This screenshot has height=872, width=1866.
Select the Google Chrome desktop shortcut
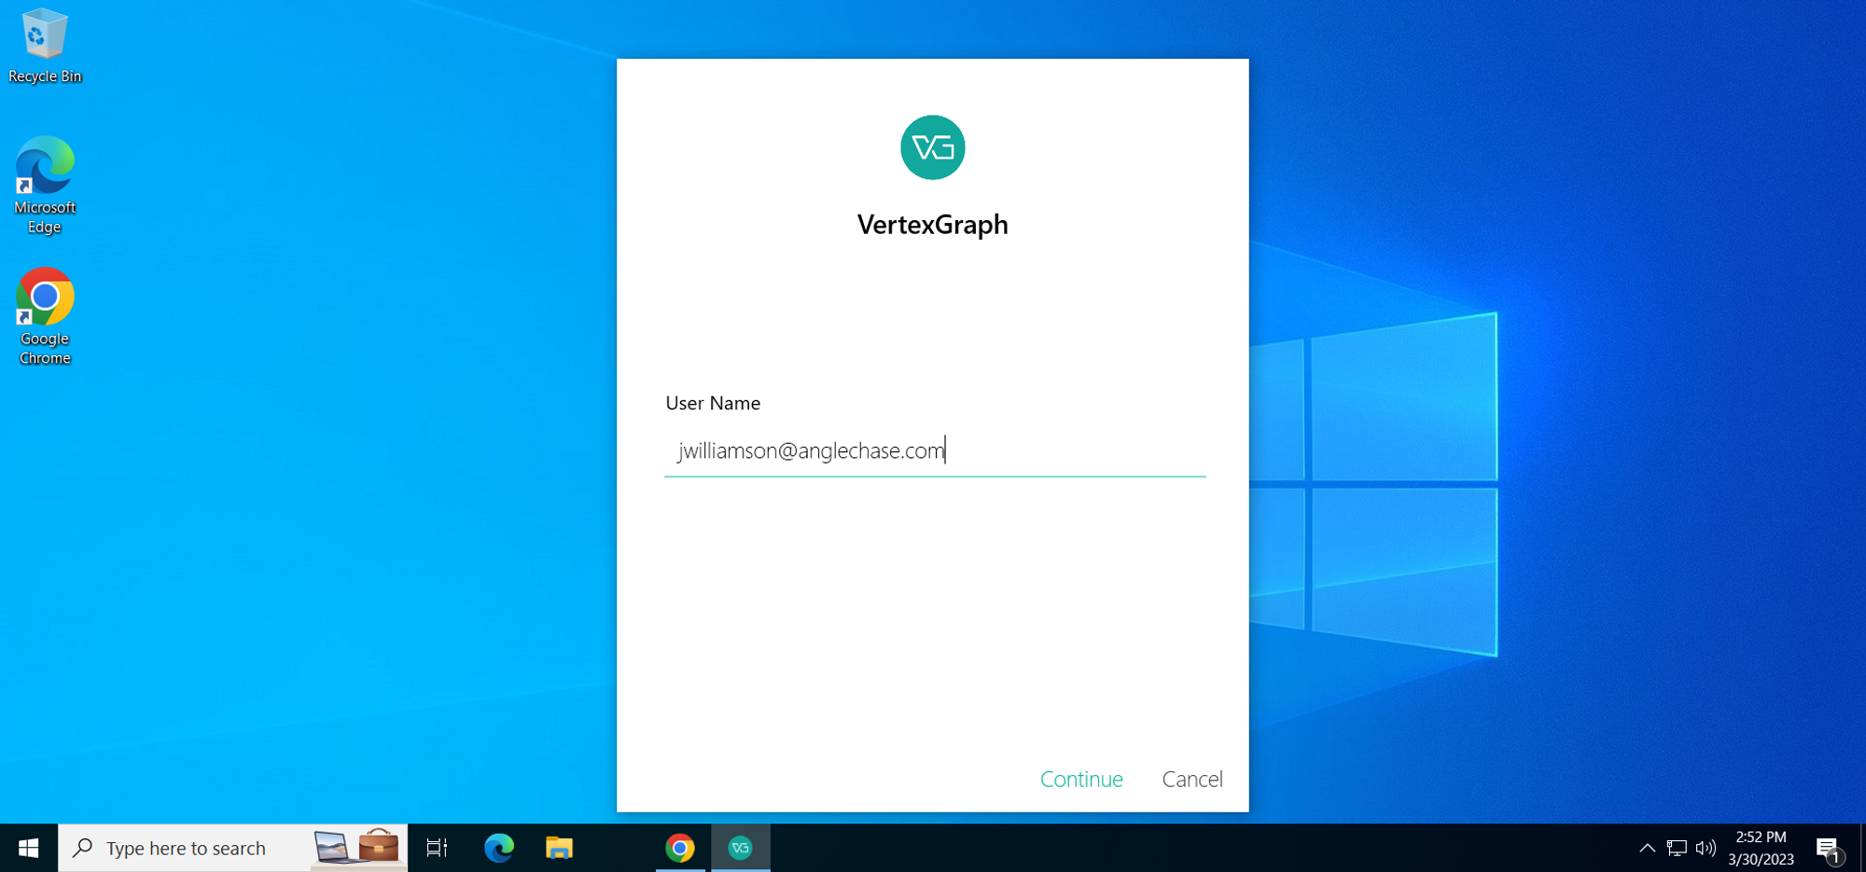coord(45,317)
